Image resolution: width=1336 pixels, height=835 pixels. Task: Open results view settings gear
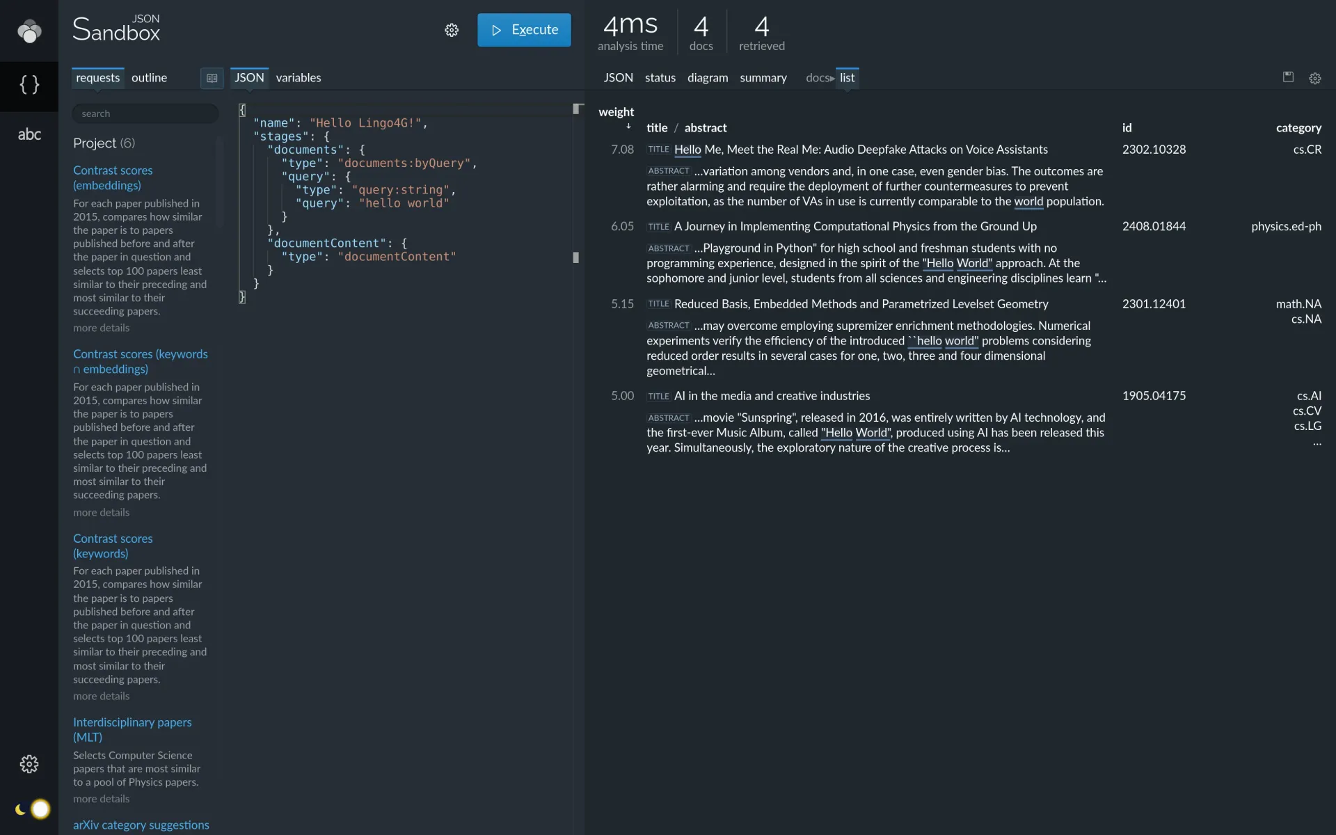pyautogui.click(x=1314, y=79)
